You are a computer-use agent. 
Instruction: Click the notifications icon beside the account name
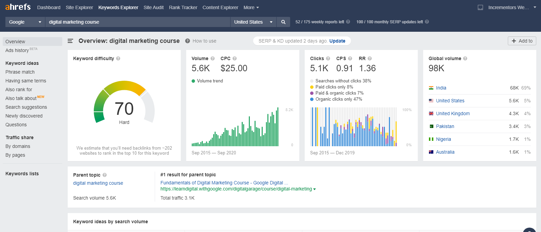[480, 7]
